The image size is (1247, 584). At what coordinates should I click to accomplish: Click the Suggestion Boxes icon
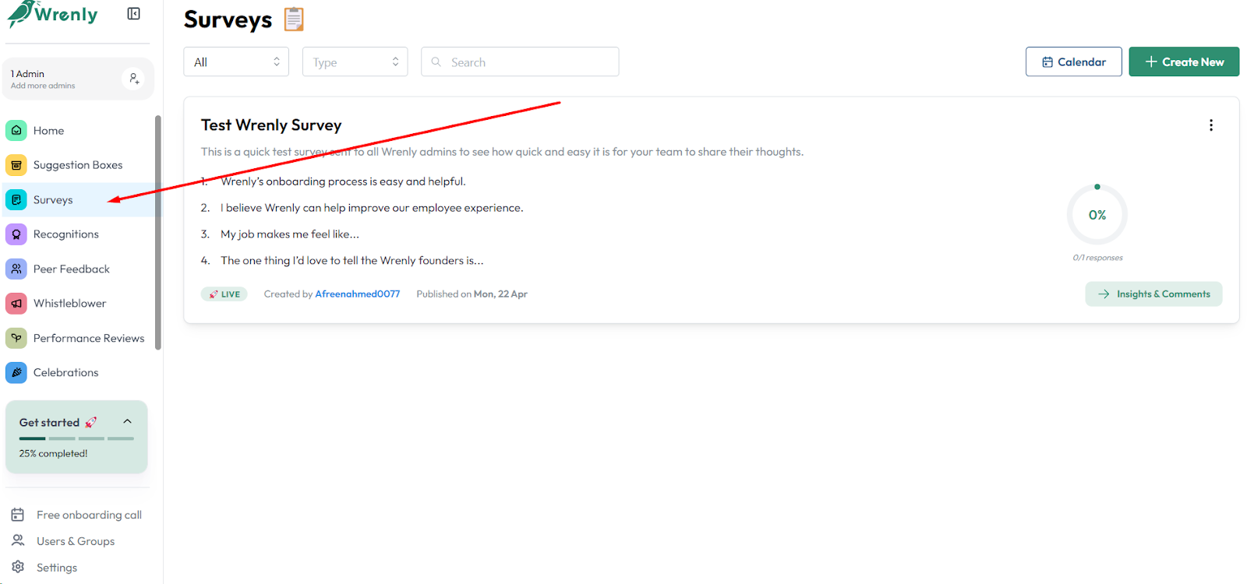coord(16,165)
